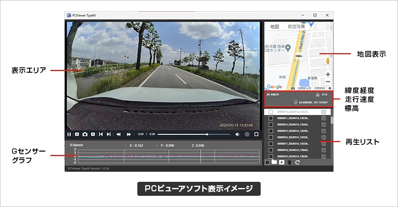Image resolution: width=398 pixels, height=207 pixels.
Task: Check the box for file 00000011
Action: [271, 118]
